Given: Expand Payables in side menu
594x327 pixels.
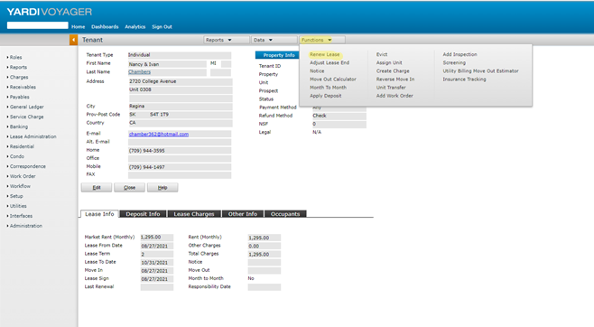Looking at the screenshot, I should (x=18, y=97).
